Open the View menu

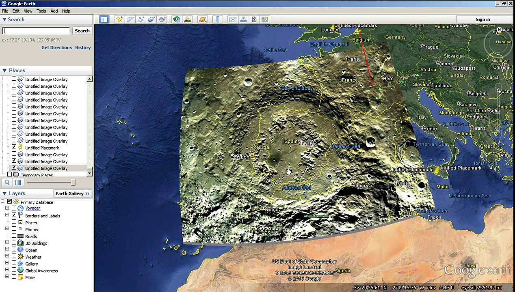(x=28, y=11)
